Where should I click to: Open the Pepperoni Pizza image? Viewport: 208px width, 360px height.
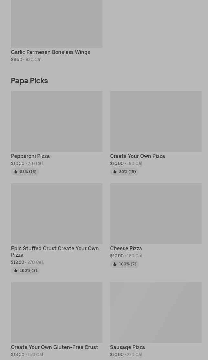click(x=57, y=121)
